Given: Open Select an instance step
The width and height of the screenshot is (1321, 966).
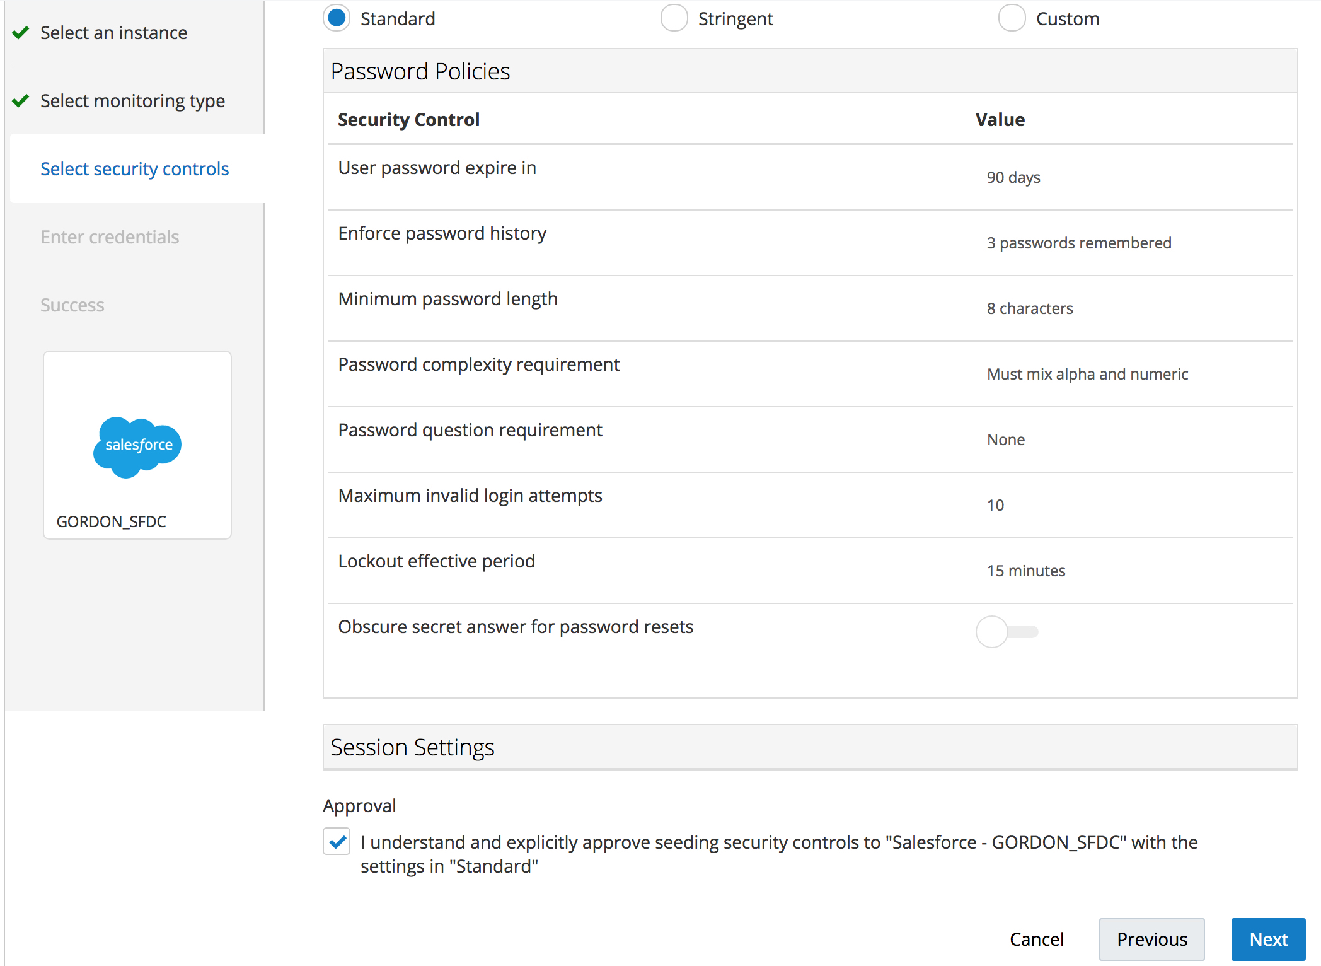Looking at the screenshot, I should click(x=113, y=32).
